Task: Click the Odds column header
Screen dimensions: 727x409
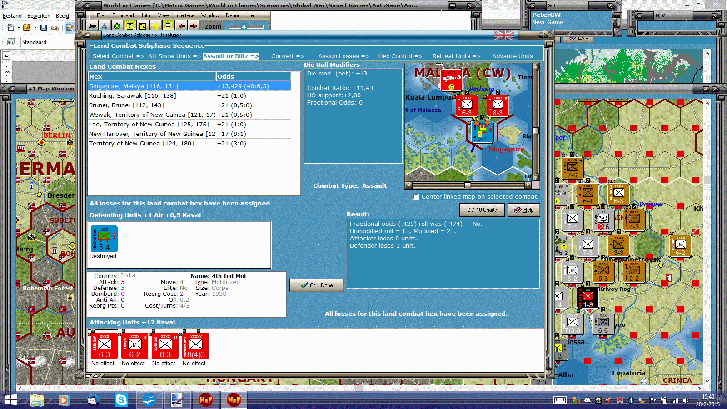Action: coord(254,77)
